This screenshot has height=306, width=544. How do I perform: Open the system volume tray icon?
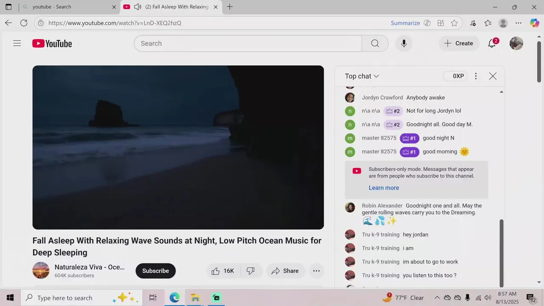coord(488,298)
